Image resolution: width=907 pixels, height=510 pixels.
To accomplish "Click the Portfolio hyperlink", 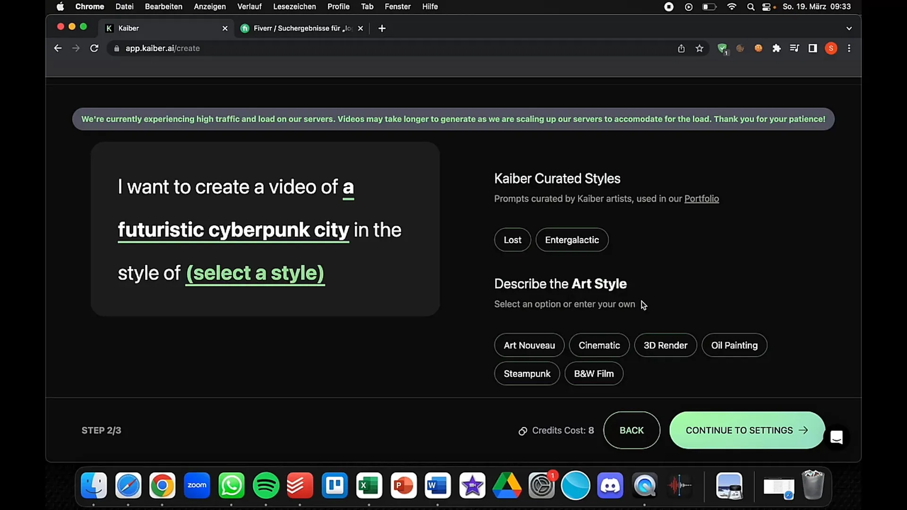I will click(702, 198).
